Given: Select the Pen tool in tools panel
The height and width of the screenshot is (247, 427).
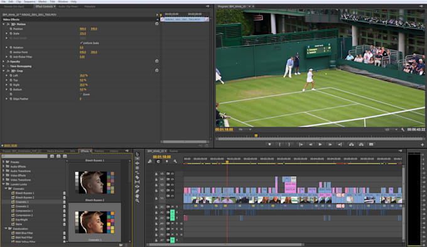Looking at the screenshot, I should coord(138,191).
